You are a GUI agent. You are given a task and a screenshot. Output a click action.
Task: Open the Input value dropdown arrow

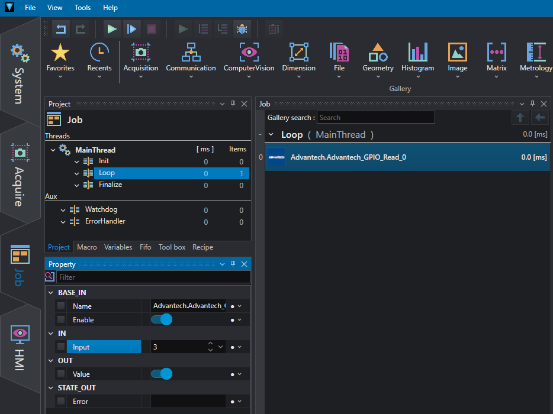tap(221, 347)
